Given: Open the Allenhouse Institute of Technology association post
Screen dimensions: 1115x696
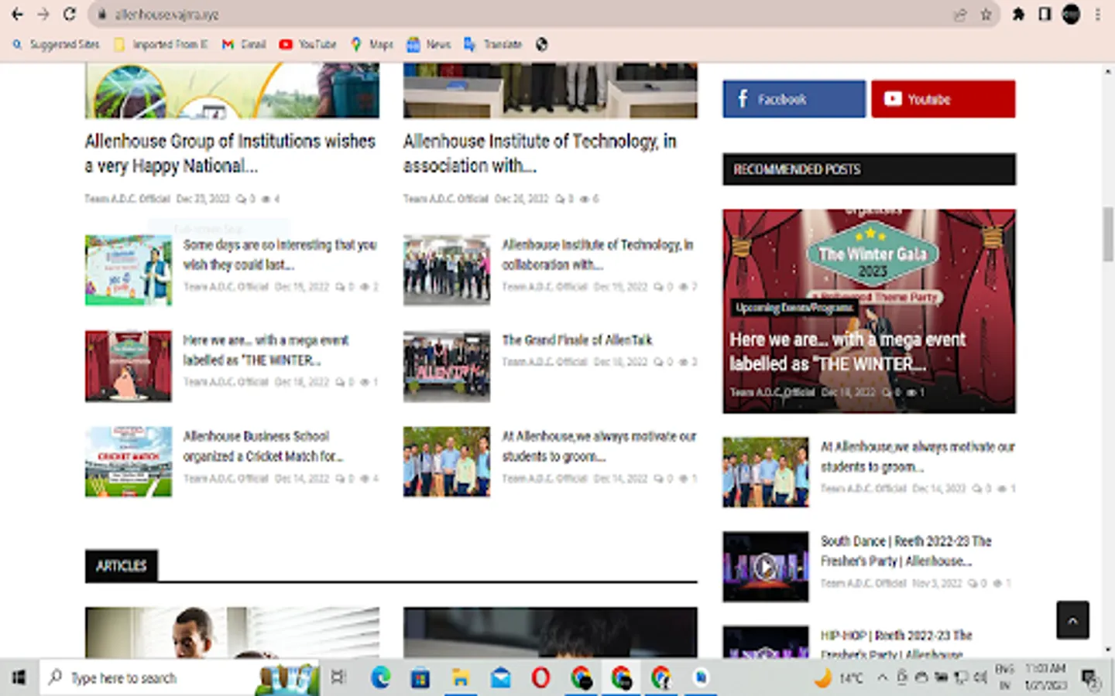Looking at the screenshot, I should click(540, 153).
